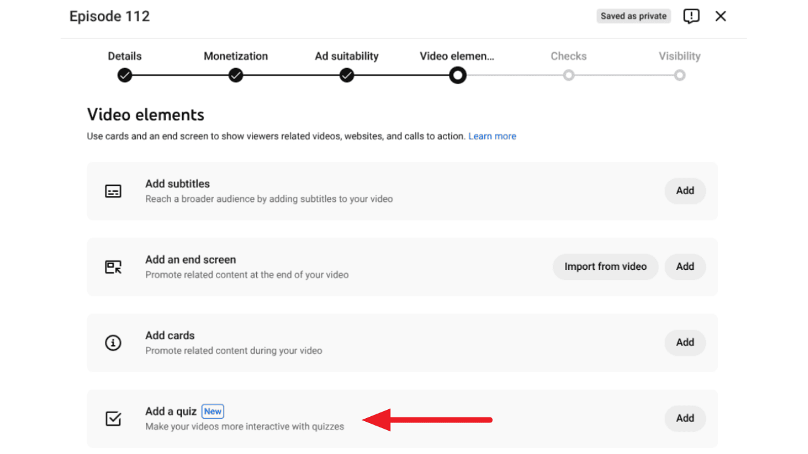Go to the Details step
Viewport: 808px width, 454px height.
tap(125, 56)
